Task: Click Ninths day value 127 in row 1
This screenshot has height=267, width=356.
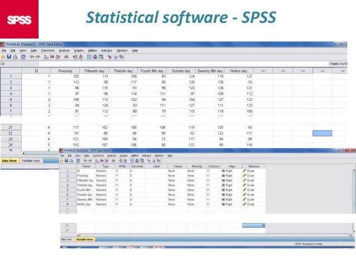Action: point(238,76)
